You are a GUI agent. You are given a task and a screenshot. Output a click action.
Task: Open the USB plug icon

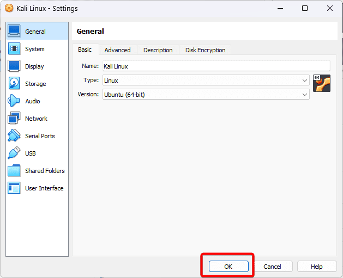coord(14,153)
